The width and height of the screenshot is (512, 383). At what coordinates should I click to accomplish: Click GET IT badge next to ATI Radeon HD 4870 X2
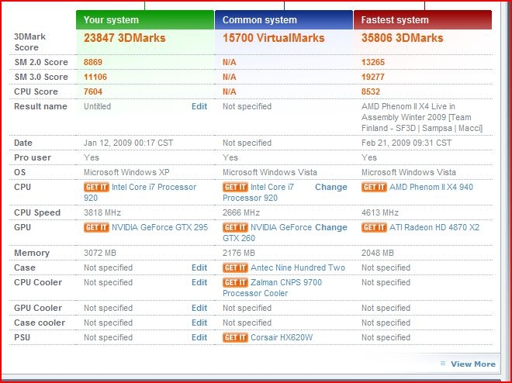click(374, 227)
